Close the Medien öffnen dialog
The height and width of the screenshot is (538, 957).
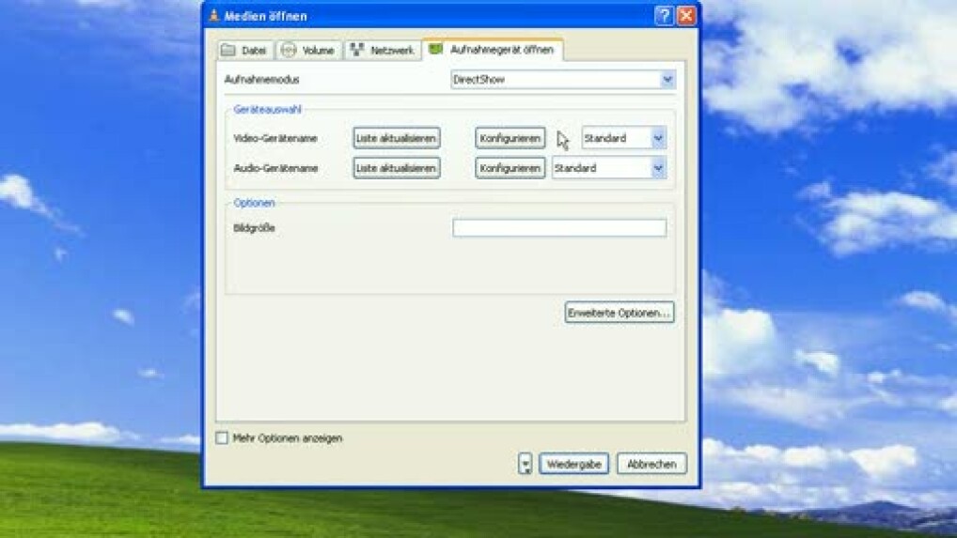(x=686, y=16)
